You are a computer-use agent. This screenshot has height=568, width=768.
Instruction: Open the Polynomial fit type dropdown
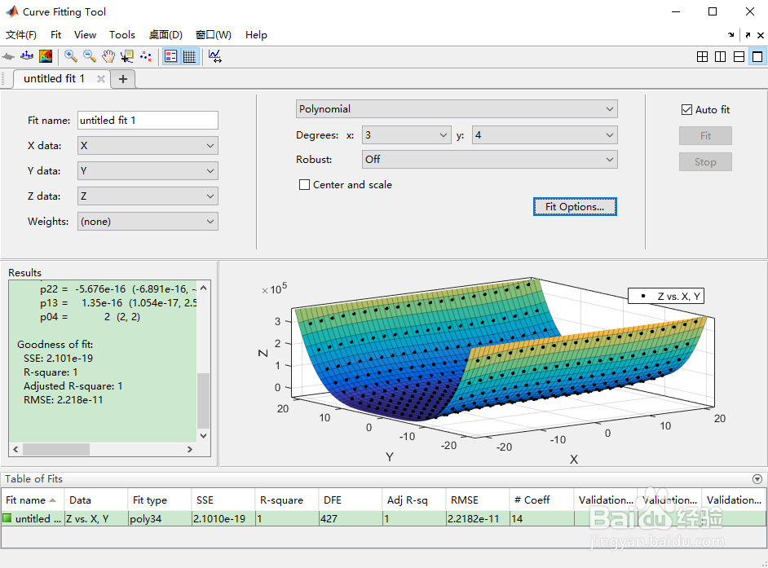pyautogui.click(x=457, y=108)
